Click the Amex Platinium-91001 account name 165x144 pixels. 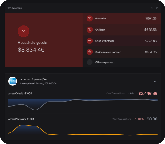pos(21,119)
